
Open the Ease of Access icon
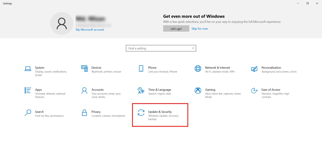coord(254,90)
